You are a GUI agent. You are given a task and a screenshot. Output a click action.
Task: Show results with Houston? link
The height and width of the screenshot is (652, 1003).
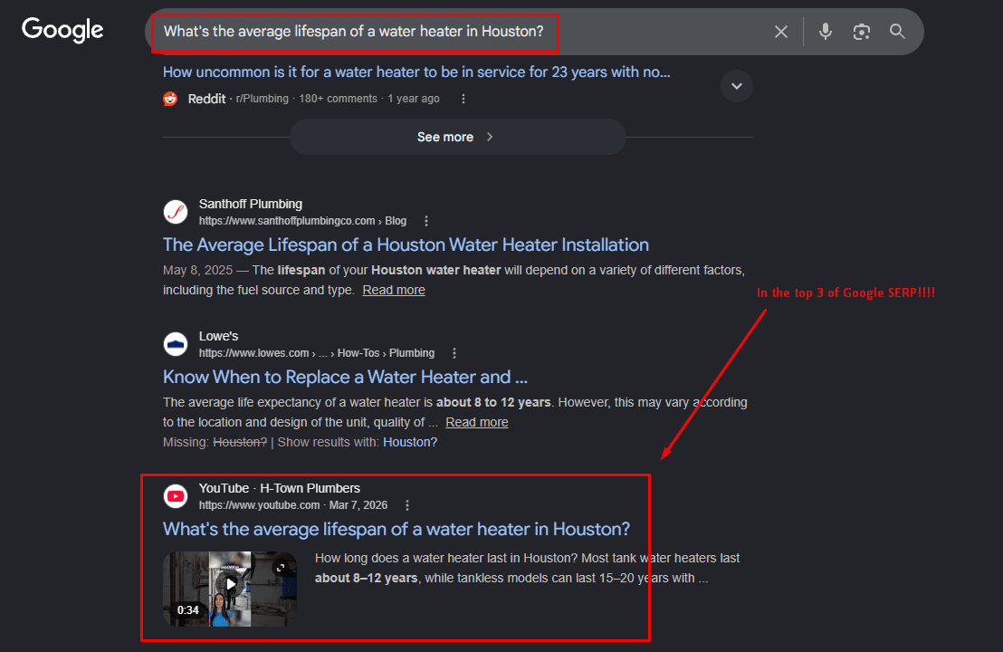click(409, 442)
